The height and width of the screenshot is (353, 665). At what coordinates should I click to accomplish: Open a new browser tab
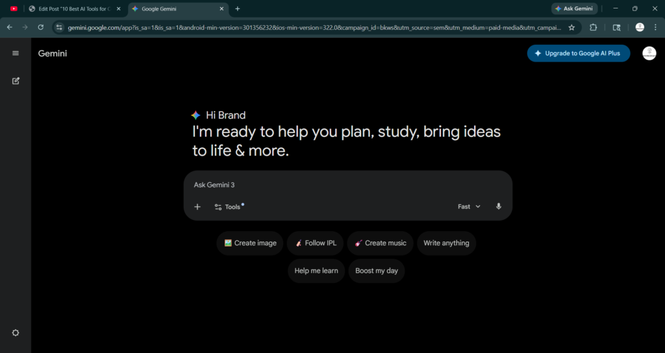(x=238, y=9)
